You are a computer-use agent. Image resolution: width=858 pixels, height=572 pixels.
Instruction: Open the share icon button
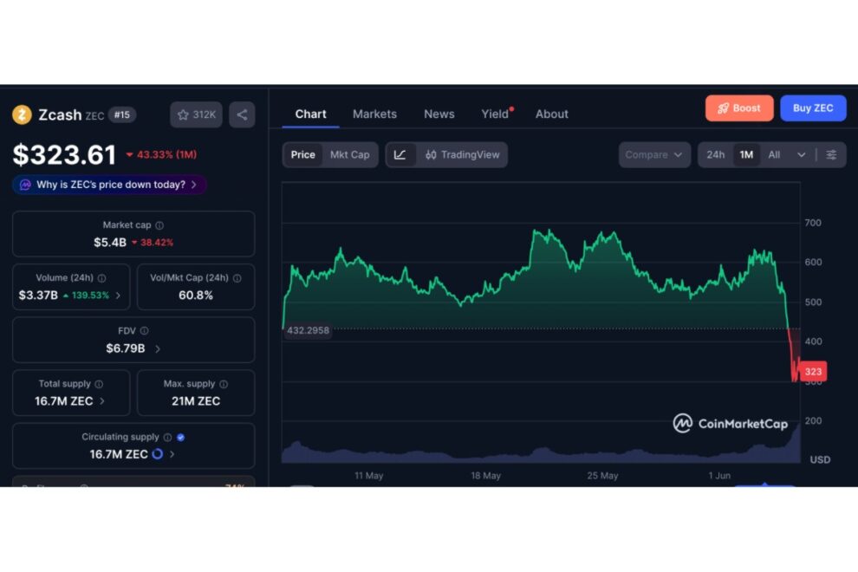[x=242, y=114]
